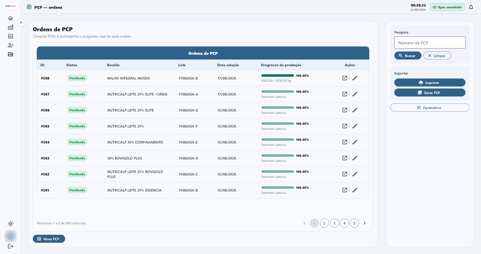Image resolution: width=481 pixels, height=254 pixels.
Task: Open details icon for order #386
Action: coord(345,110)
